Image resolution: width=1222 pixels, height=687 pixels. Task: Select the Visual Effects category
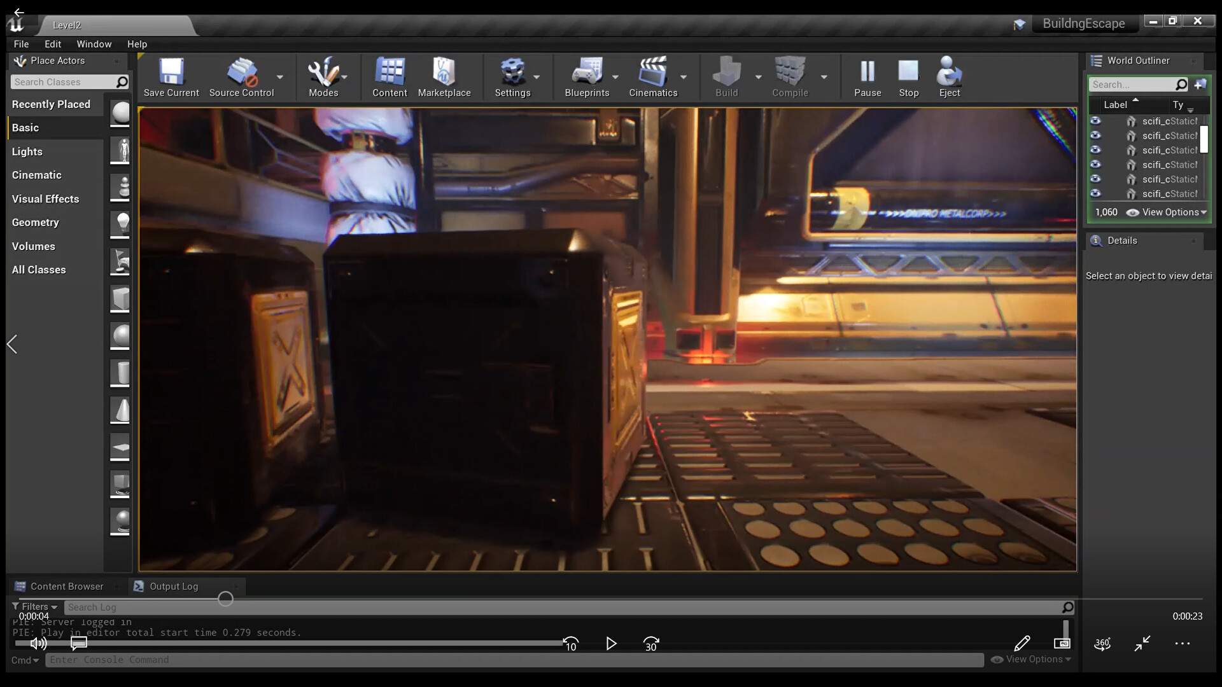click(45, 199)
